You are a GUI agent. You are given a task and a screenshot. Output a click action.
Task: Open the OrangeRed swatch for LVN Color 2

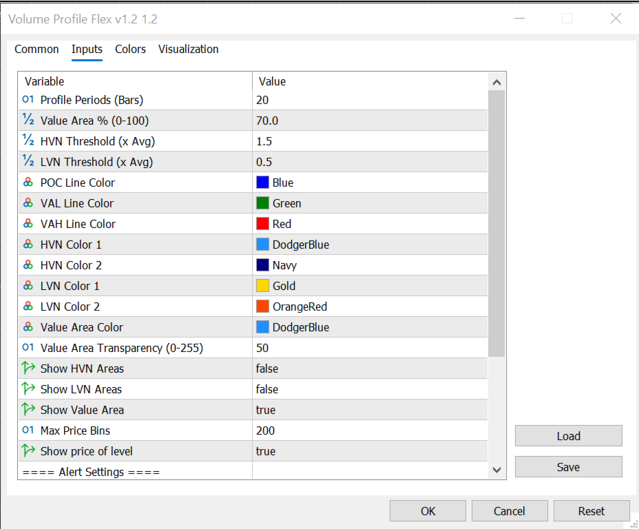pos(262,307)
